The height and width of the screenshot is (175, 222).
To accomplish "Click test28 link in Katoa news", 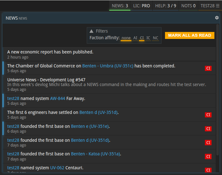I will point(13,154).
